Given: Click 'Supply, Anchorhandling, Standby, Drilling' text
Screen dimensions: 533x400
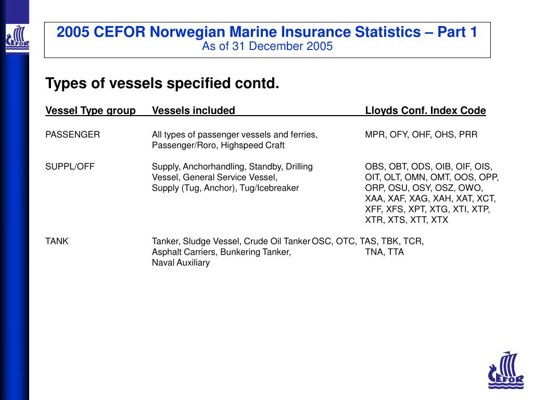Looking at the screenshot, I should 232,167.
